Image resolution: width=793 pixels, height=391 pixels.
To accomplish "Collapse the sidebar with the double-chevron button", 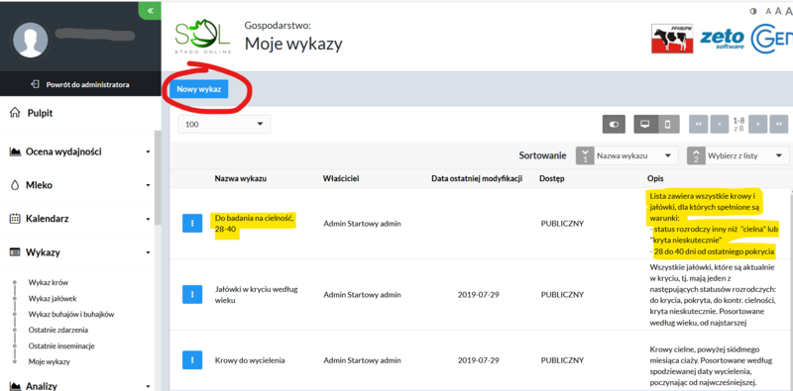I will pos(150,10).
